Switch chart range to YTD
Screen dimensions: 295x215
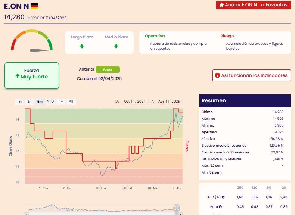pyautogui.click(x=50, y=102)
